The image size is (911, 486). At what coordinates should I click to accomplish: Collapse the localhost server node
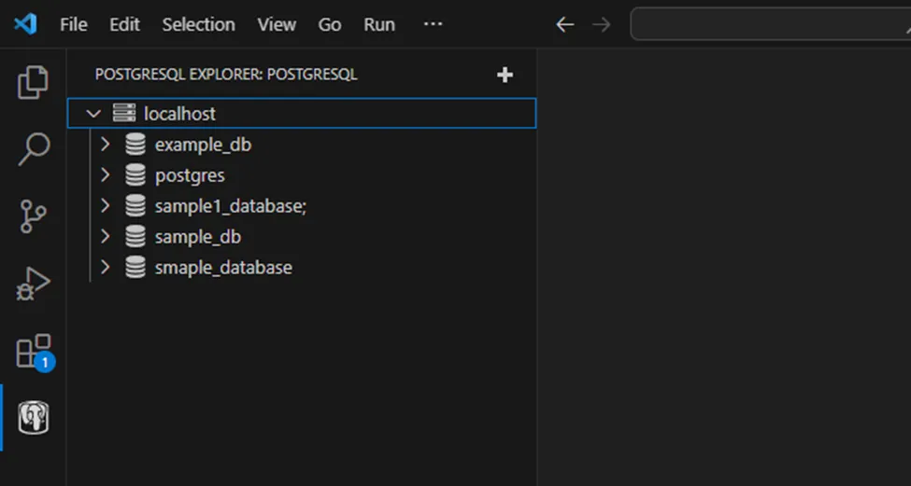coord(93,114)
